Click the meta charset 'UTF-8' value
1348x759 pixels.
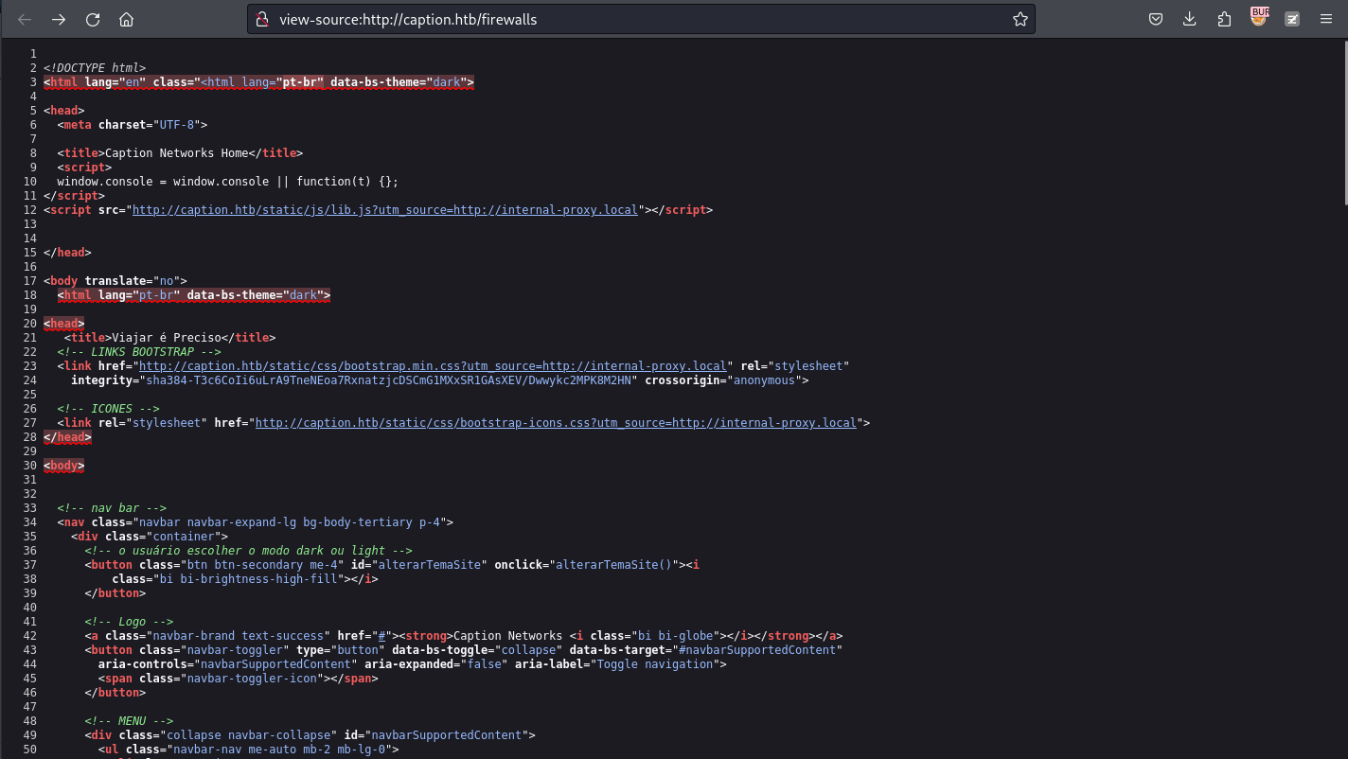176,125
